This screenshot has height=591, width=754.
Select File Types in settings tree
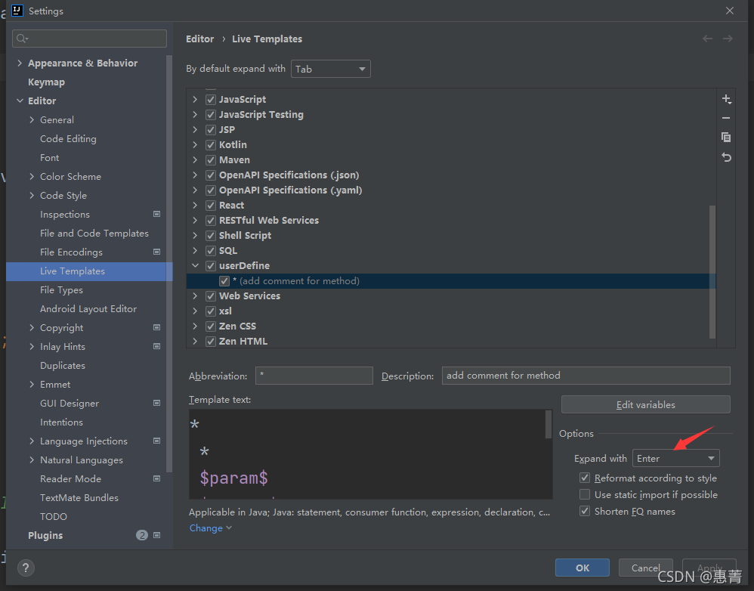click(x=61, y=290)
